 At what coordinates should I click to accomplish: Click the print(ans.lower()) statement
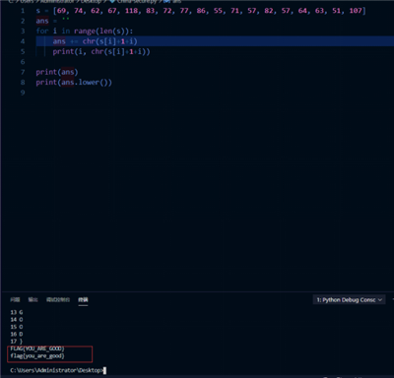[x=74, y=83]
